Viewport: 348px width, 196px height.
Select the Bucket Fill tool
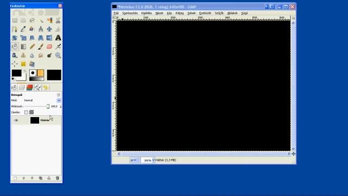tap(15, 46)
